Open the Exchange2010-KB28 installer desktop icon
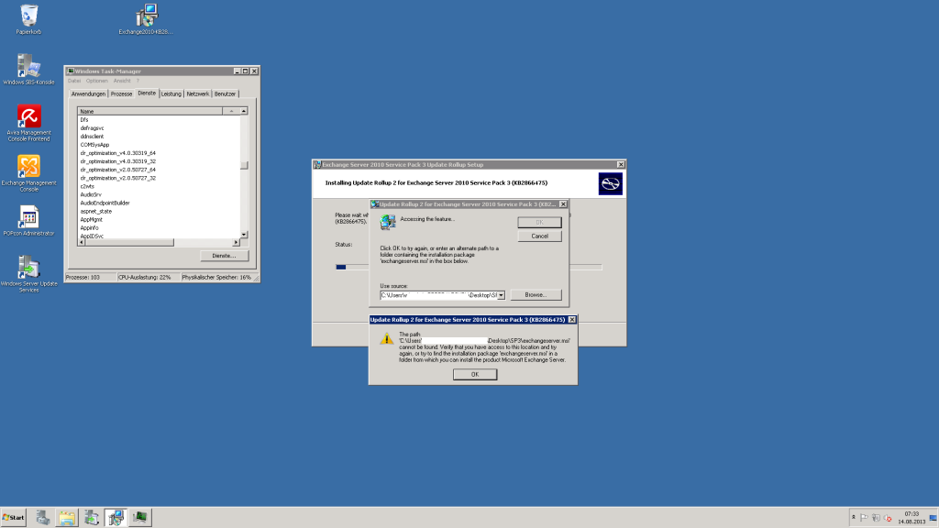Viewport: 939px width, 528px height. point(146,19)
